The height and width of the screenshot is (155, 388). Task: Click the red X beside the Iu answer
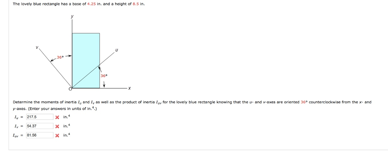coord(57,117)
